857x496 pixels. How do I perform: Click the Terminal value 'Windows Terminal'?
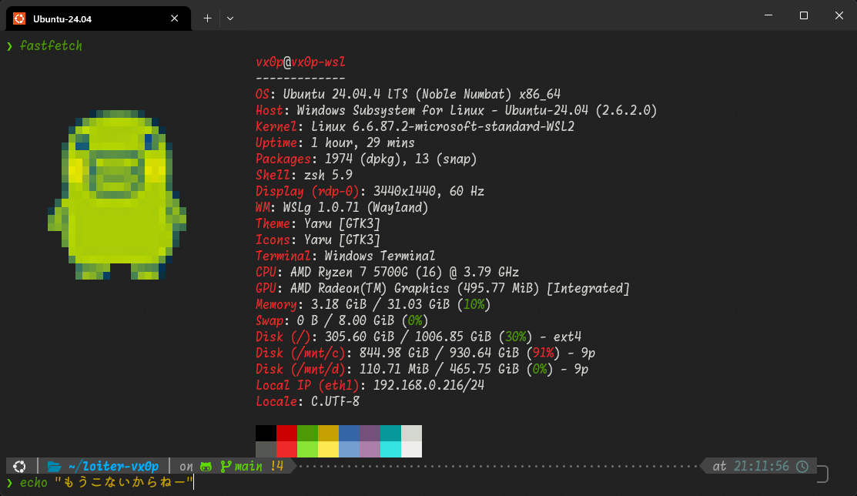(x=380, y=256)
